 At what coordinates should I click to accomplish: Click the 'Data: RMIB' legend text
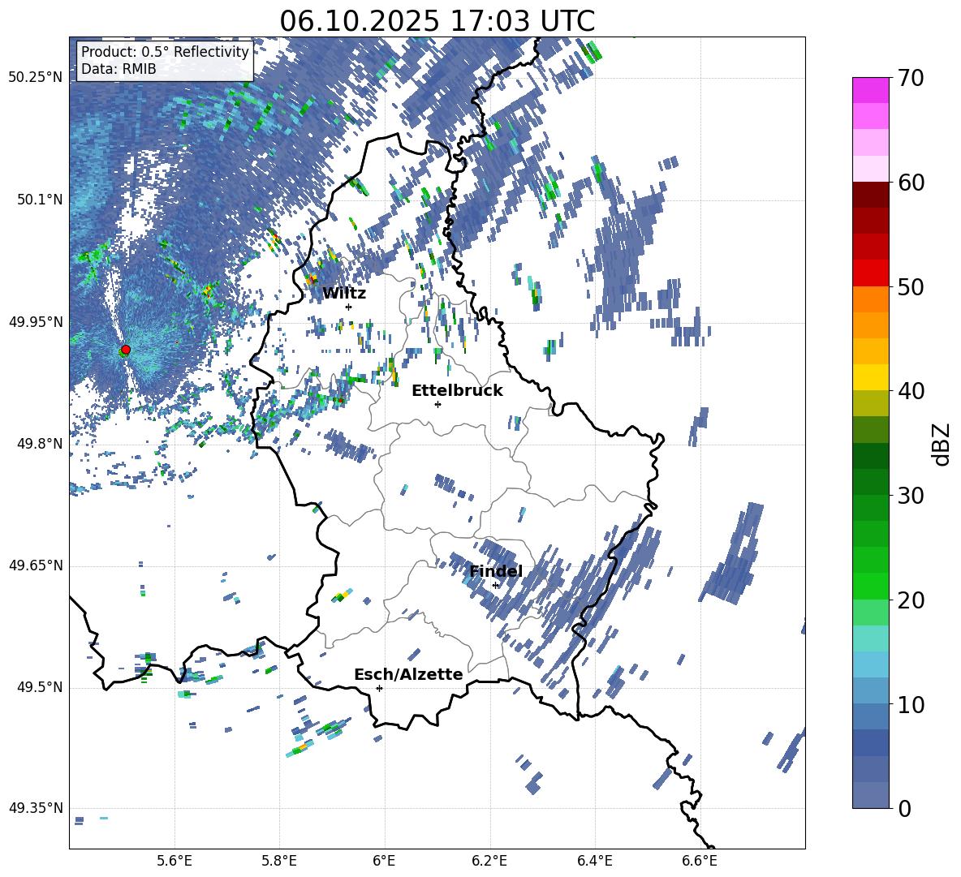119,69
